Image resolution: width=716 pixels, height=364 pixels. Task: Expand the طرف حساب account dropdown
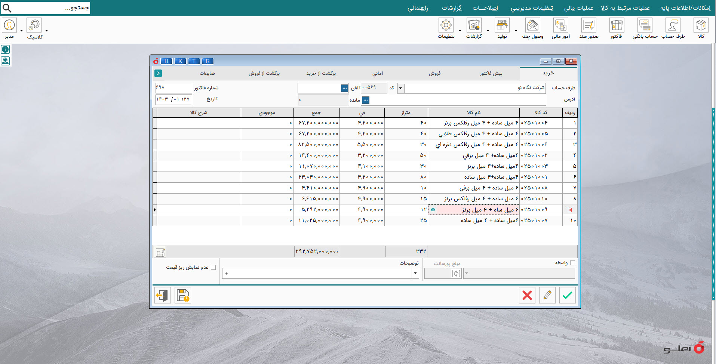click(401, 89)
